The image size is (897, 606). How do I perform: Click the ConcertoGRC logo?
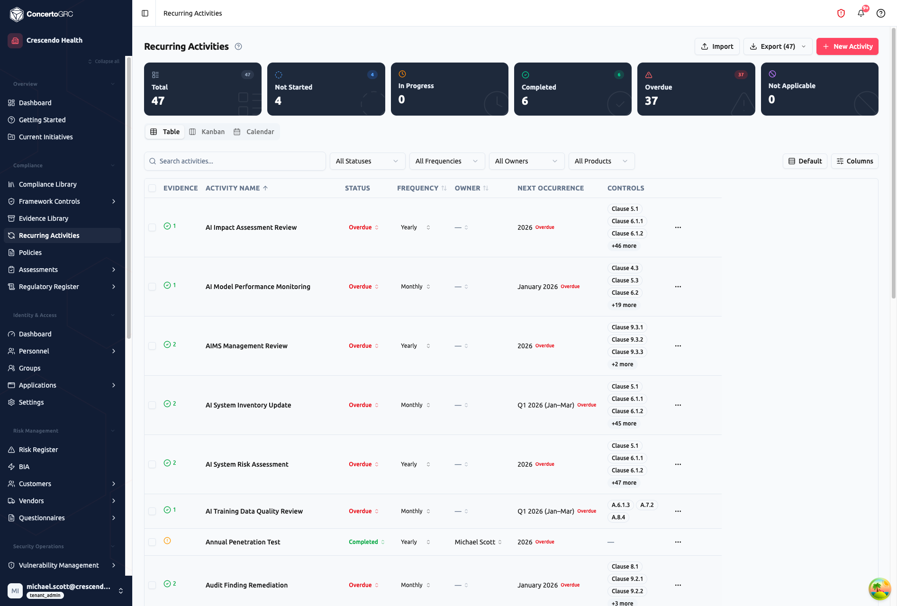point(41,14)
